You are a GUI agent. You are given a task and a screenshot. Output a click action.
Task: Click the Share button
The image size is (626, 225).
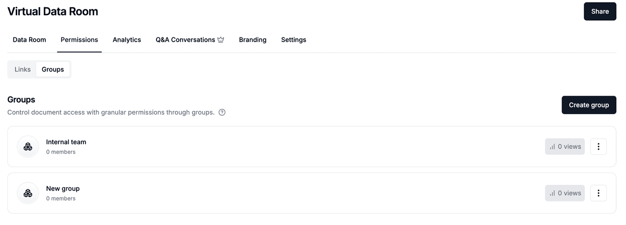click(x=599, y=11)
